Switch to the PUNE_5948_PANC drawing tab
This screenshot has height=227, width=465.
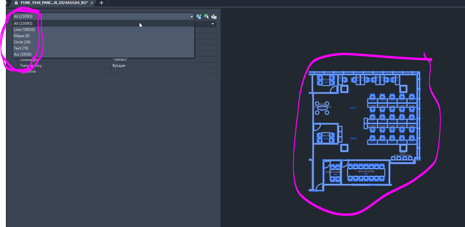click(54, 3)
